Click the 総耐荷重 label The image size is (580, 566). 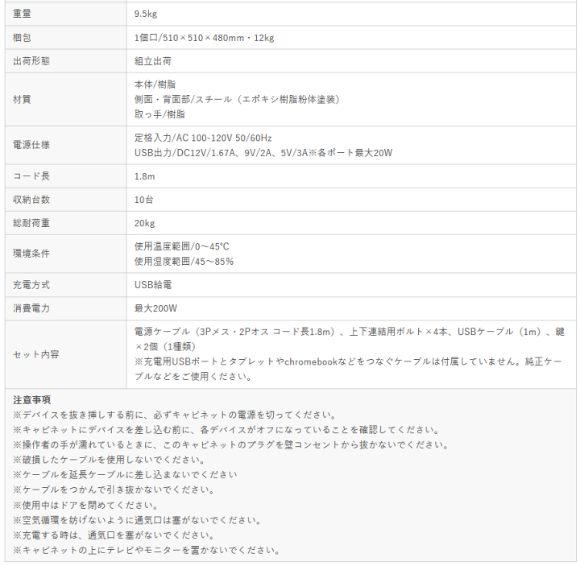(31, 223)
